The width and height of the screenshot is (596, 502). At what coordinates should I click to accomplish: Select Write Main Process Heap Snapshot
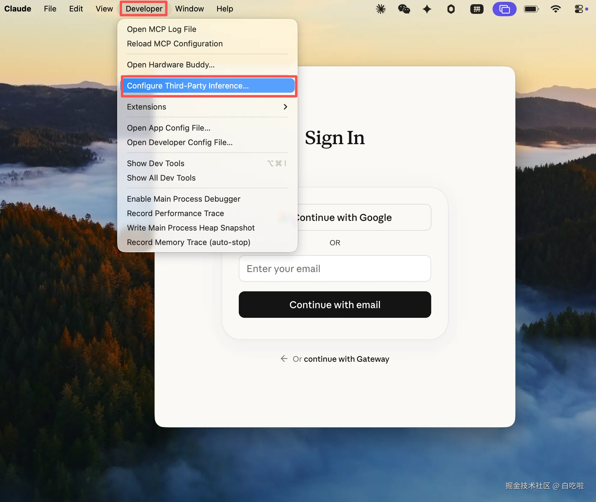(x=207, y=228)
